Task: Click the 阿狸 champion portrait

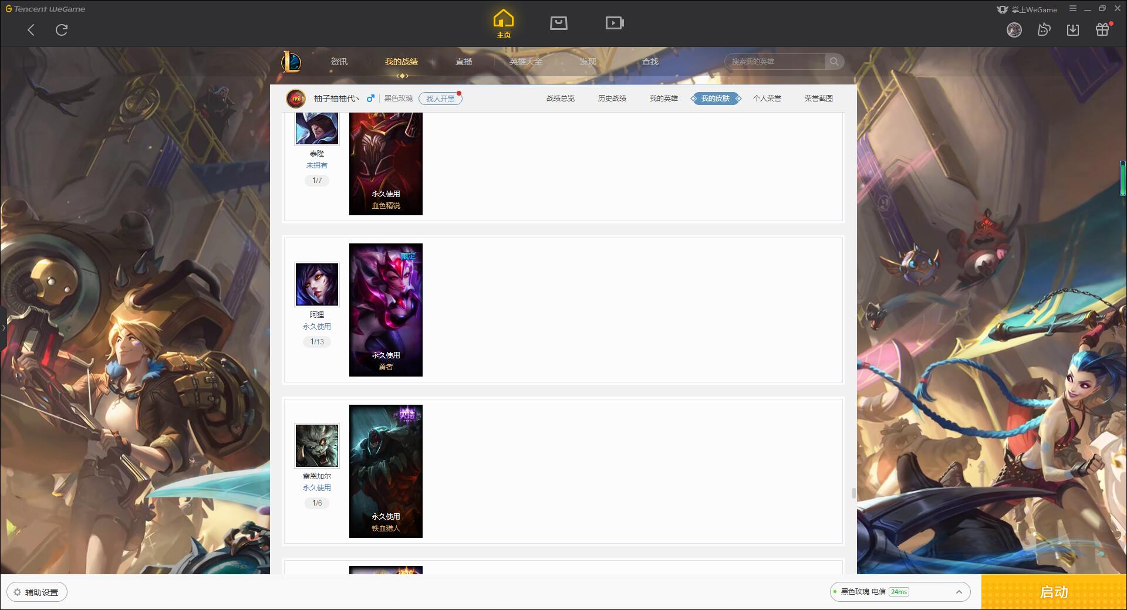Action: [317, 284]
